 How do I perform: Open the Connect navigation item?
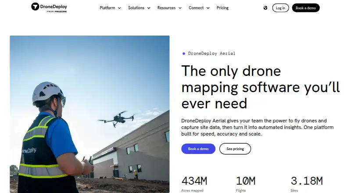[196, 8]
